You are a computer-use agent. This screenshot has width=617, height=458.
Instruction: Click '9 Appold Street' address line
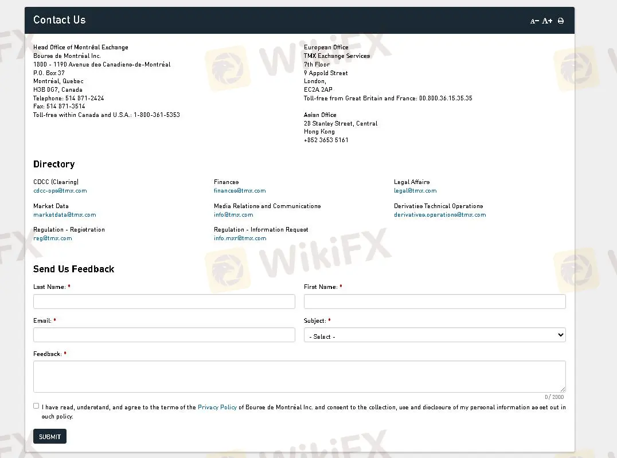pos(326,73)
